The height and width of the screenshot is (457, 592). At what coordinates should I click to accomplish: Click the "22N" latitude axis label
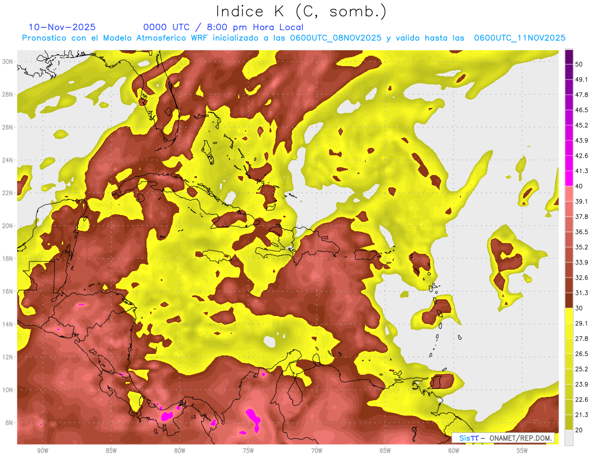coord(7,193)
